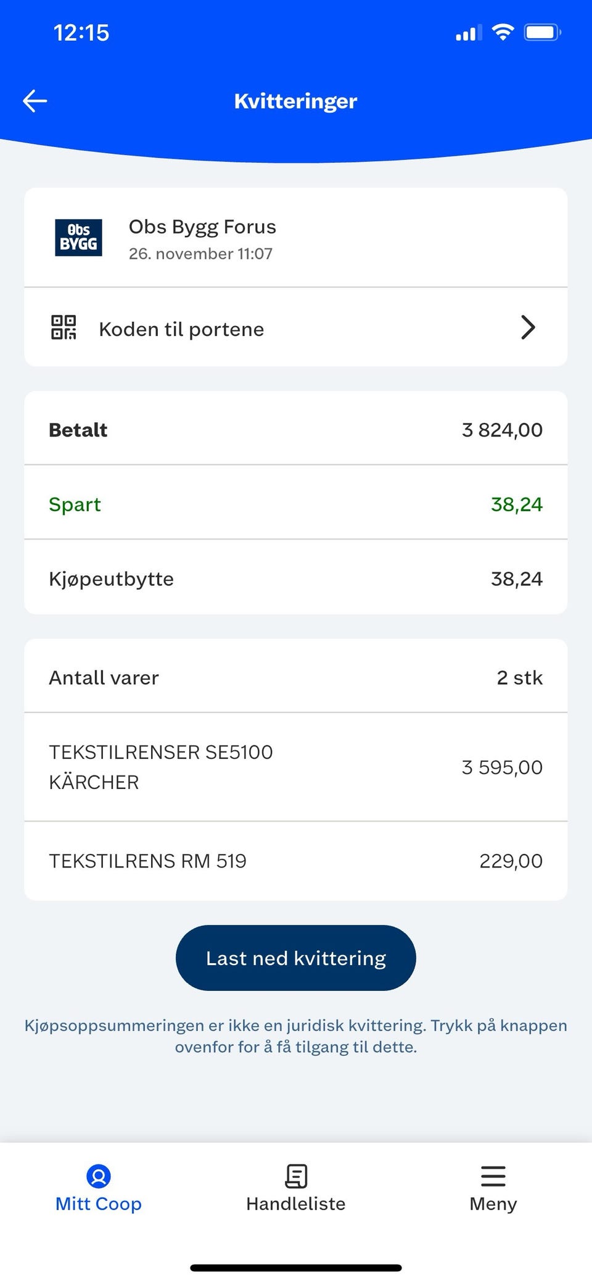Select the Koden til portene row
Screen dimensions: 592x1283
(296, 327)
